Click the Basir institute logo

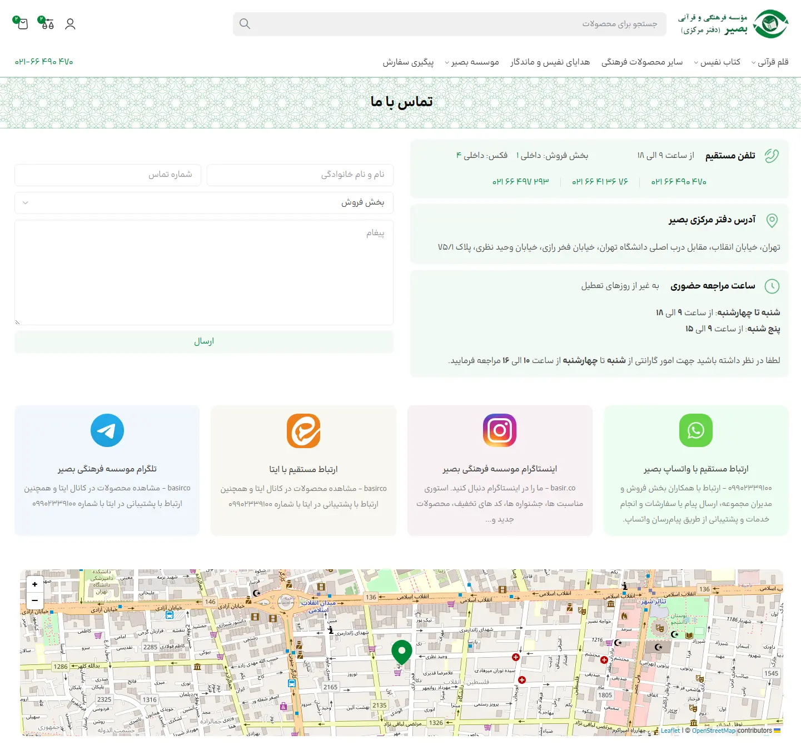[733, 24]
